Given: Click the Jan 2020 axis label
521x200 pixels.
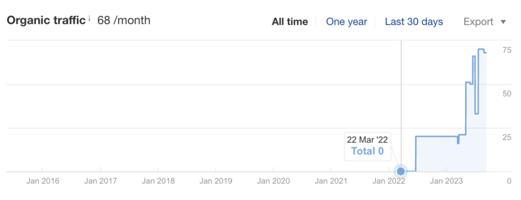Looking at the screenshot, I should click(x=273, y=181).
